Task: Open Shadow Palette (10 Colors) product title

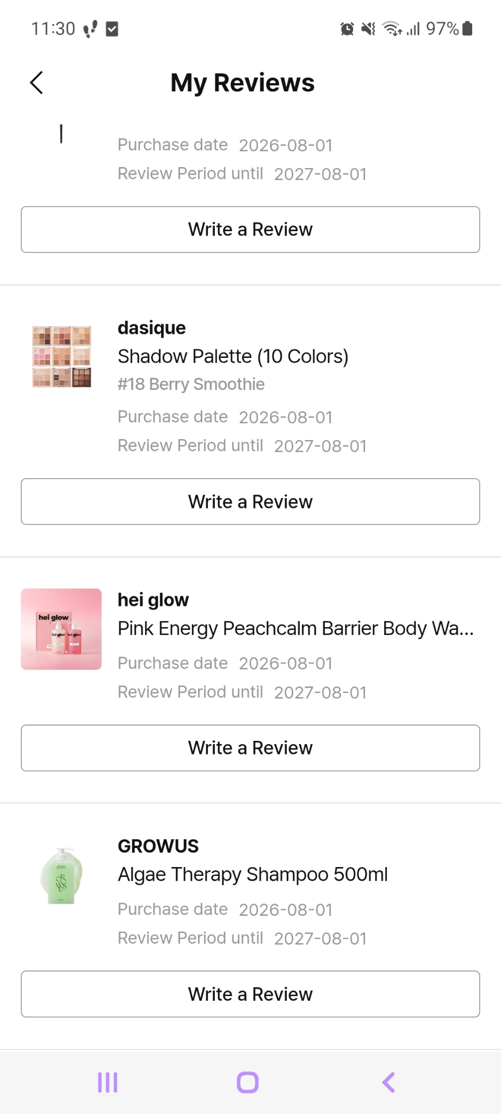Action: (233, 356)
